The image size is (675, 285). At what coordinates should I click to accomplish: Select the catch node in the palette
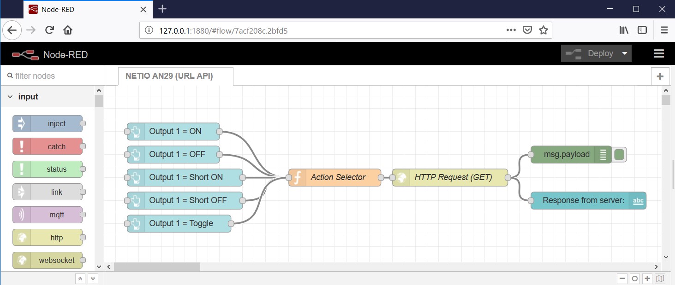(48, 146)
